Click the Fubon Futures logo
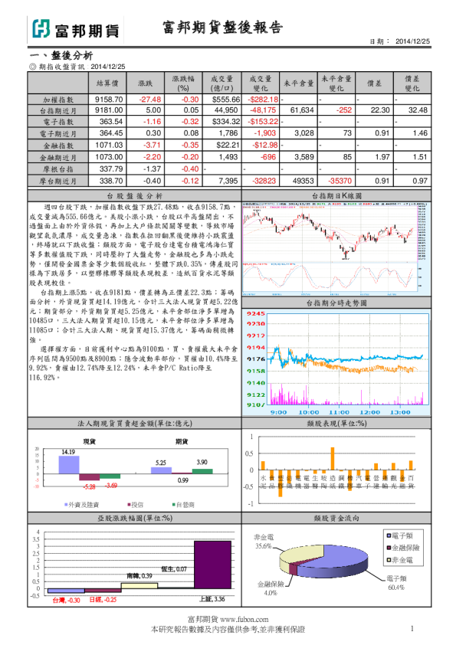The image size is (456, 645). click(75, 30)
